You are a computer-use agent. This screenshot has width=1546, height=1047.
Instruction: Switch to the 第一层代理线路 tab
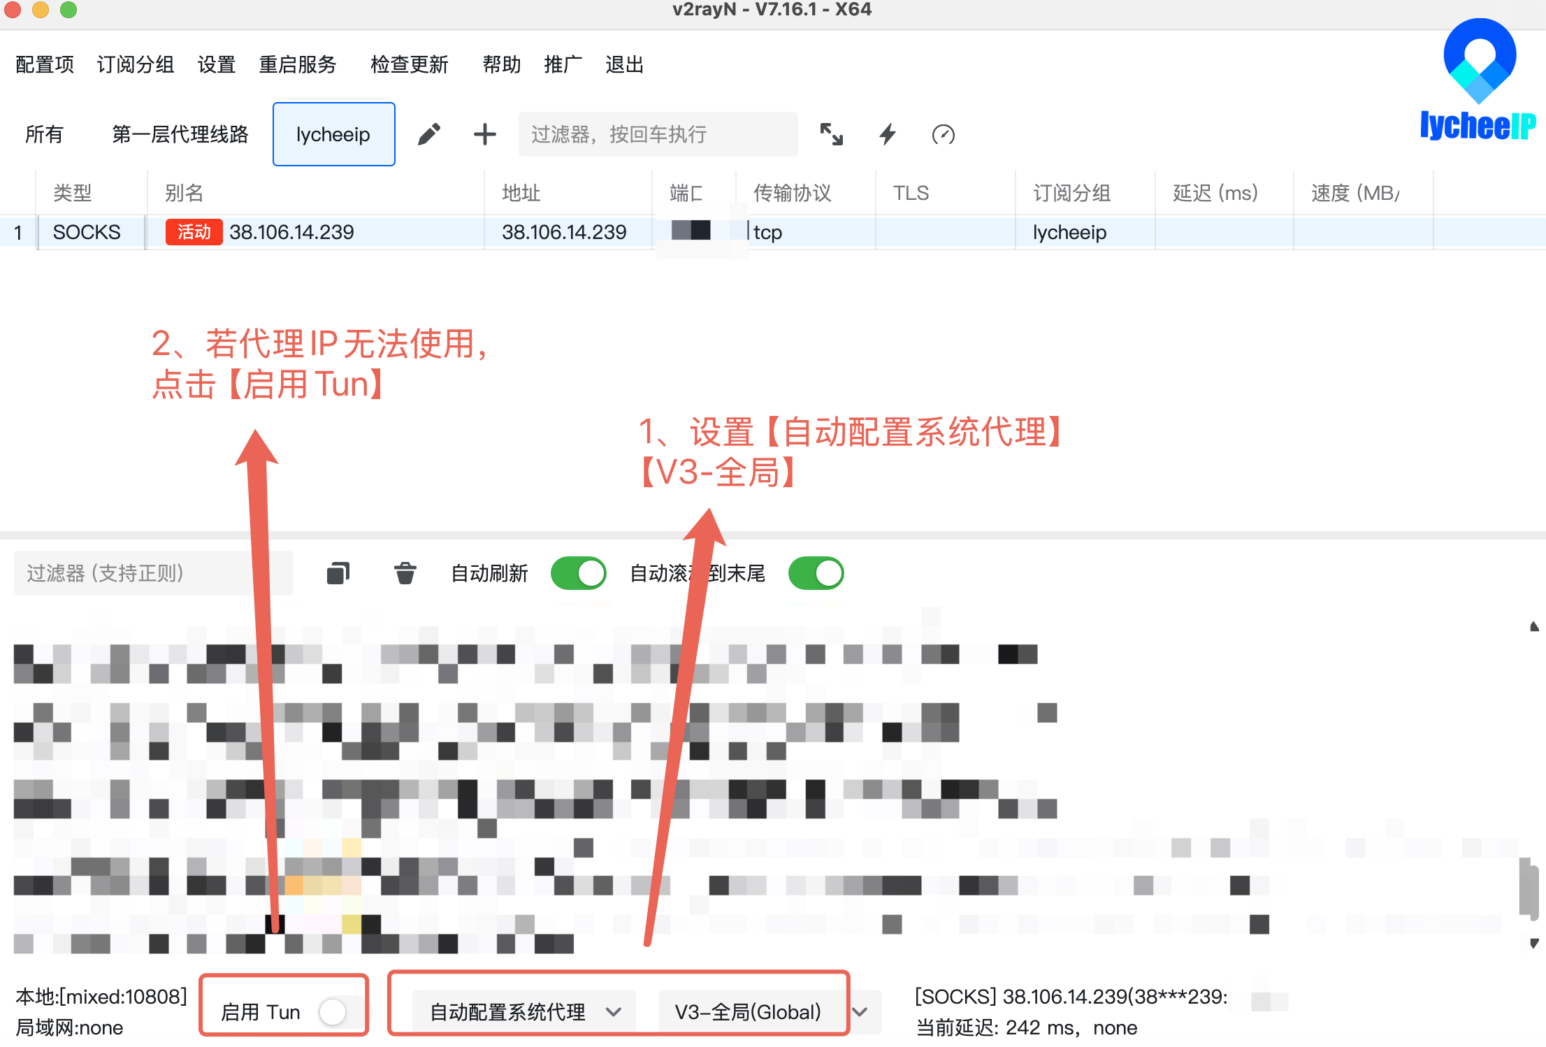pyautogui.click(x=180, y=134)
